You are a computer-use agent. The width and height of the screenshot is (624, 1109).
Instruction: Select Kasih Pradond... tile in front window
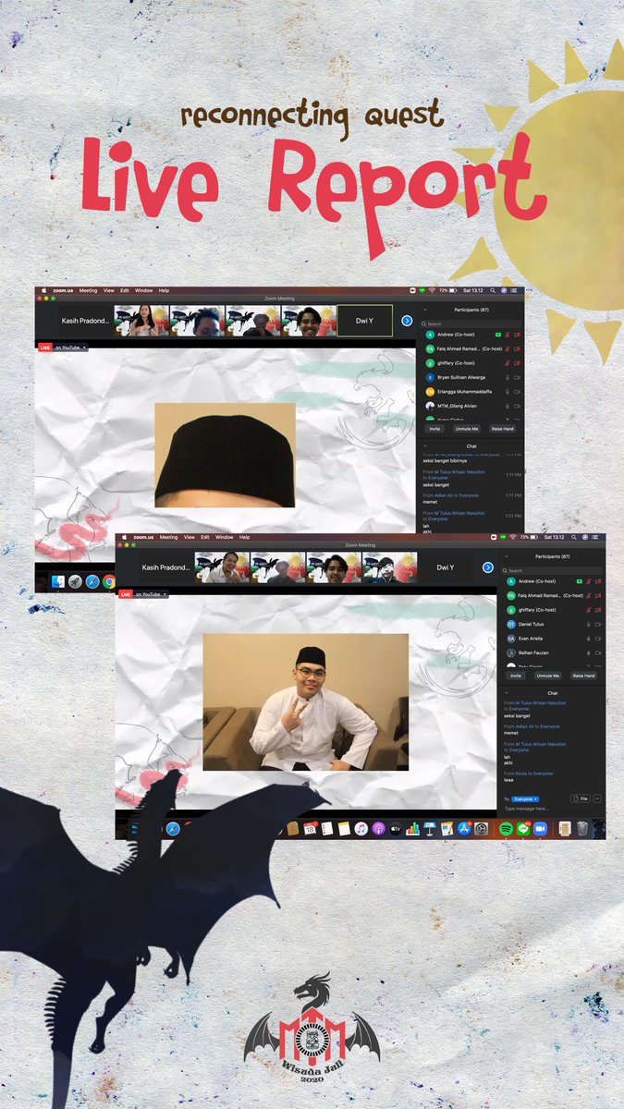click(x=165, y=567)
